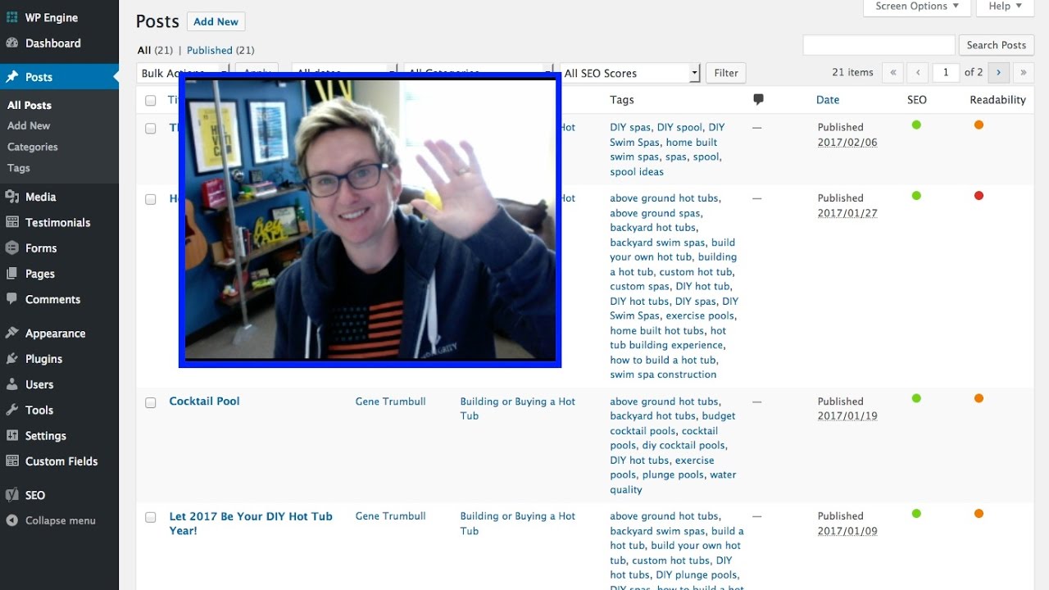
Task: Click the WP Engine sidebar icon
Action: [x=12, y=17]
